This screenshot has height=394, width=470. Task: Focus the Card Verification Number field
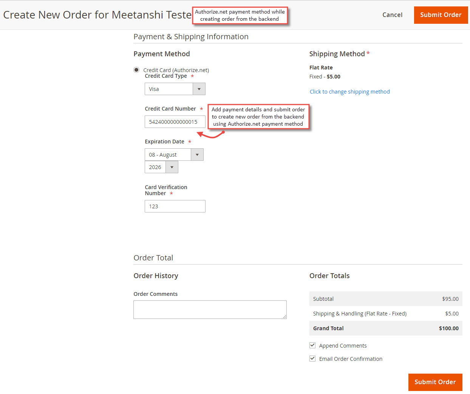pyautogui.click(x=175, y=206)
